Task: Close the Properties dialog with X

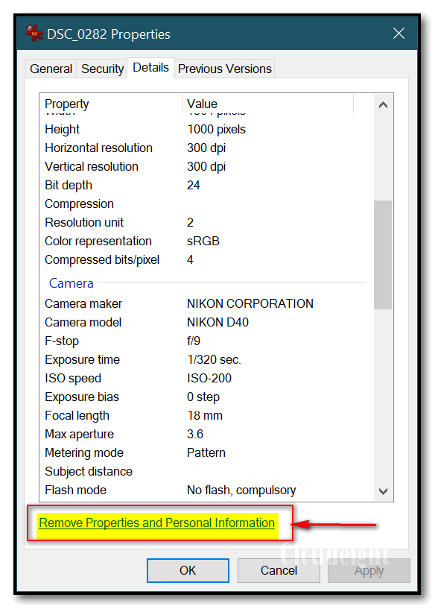Action: point(399,34)
